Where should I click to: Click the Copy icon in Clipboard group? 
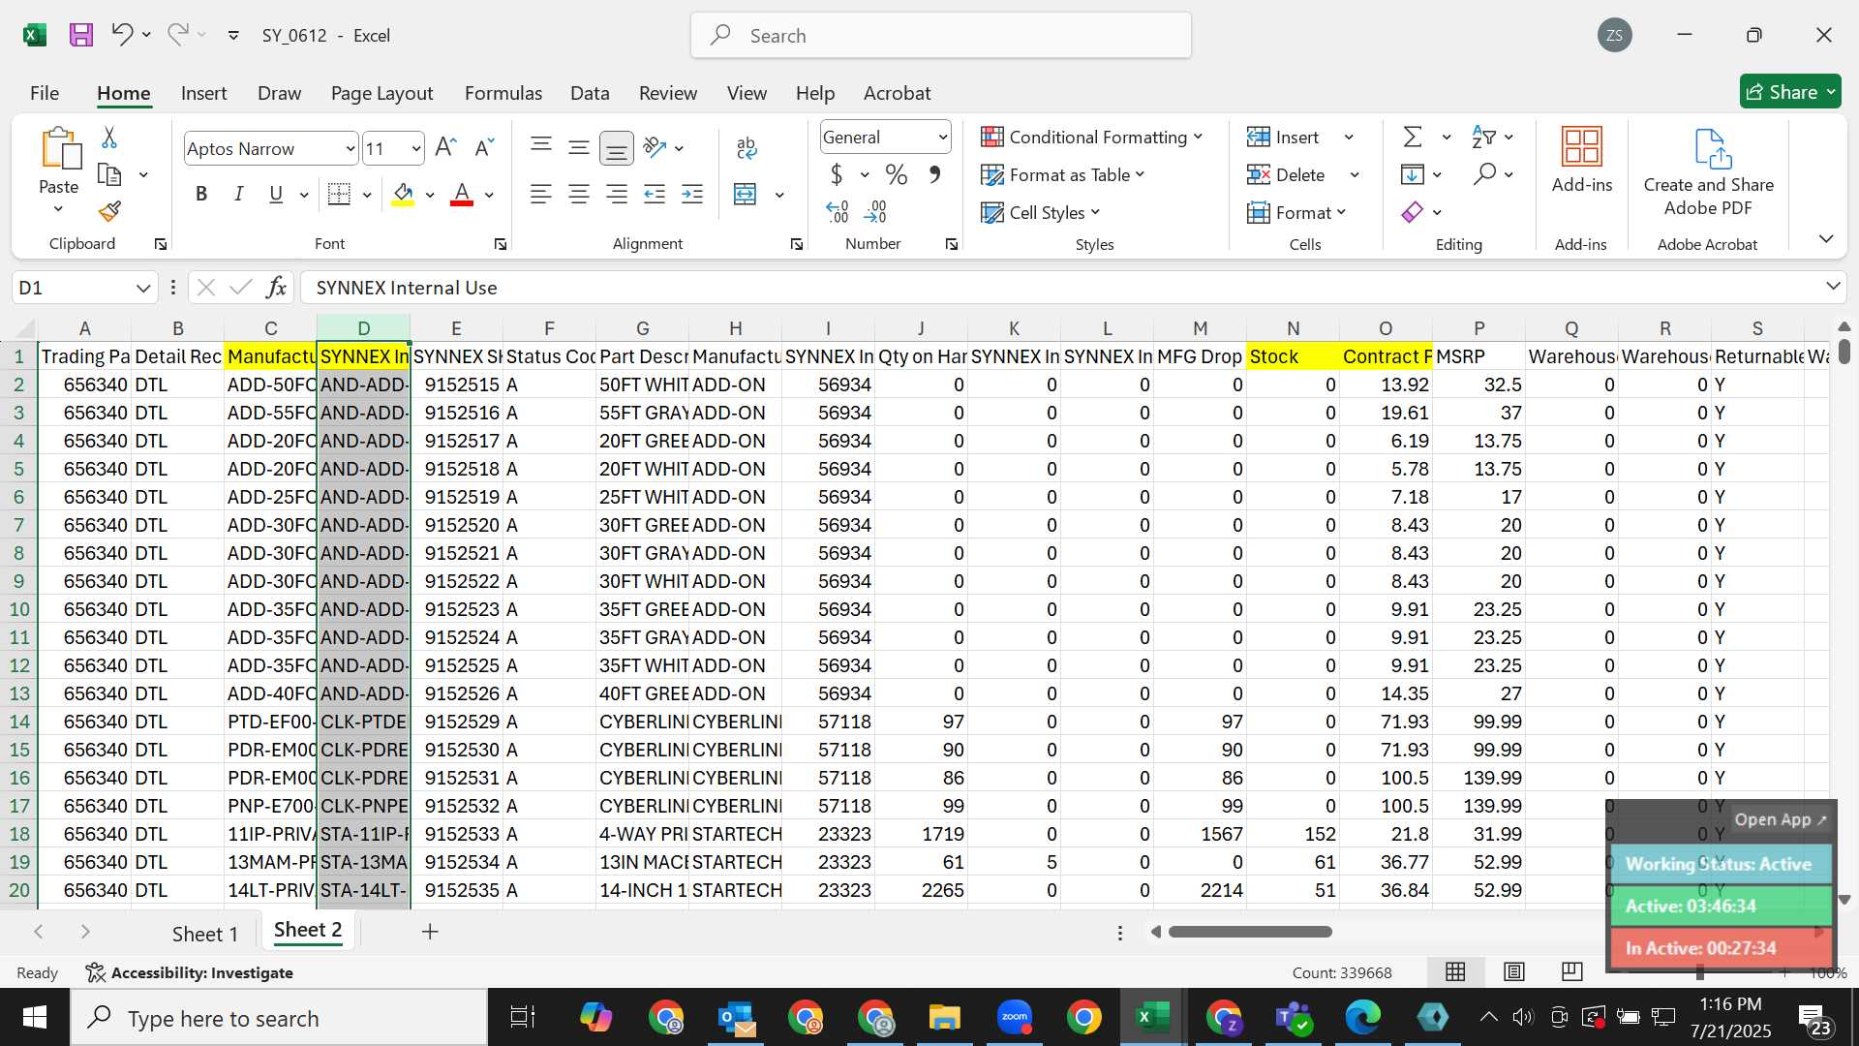pos(110,175)
